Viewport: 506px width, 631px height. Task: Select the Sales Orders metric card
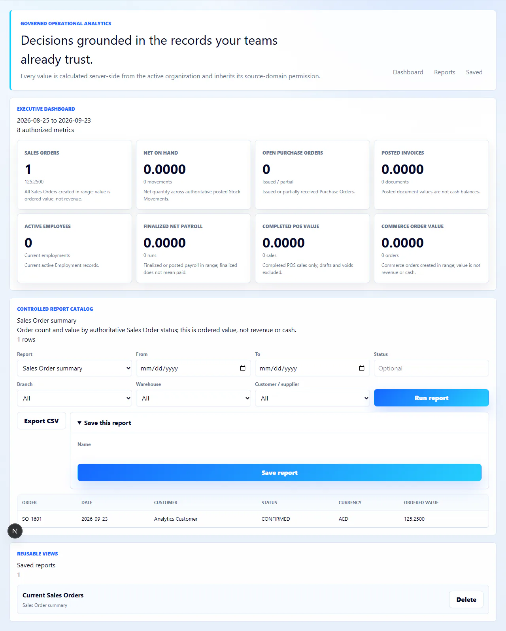[74, 175]
